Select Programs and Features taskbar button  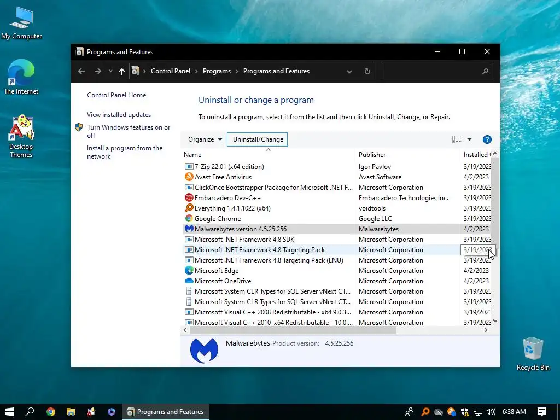[x=166, y=412]
